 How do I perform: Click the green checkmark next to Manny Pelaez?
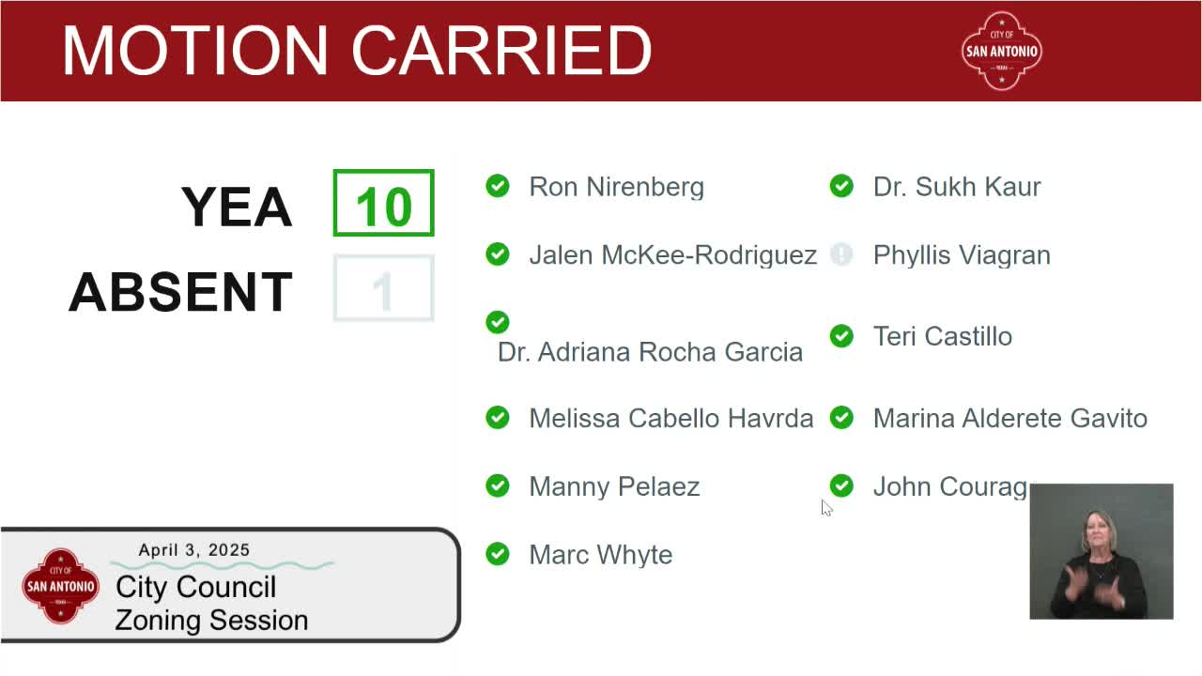[x=498, y=485]
